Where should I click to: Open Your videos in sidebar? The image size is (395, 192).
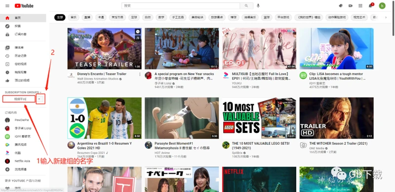coord(23,64)
